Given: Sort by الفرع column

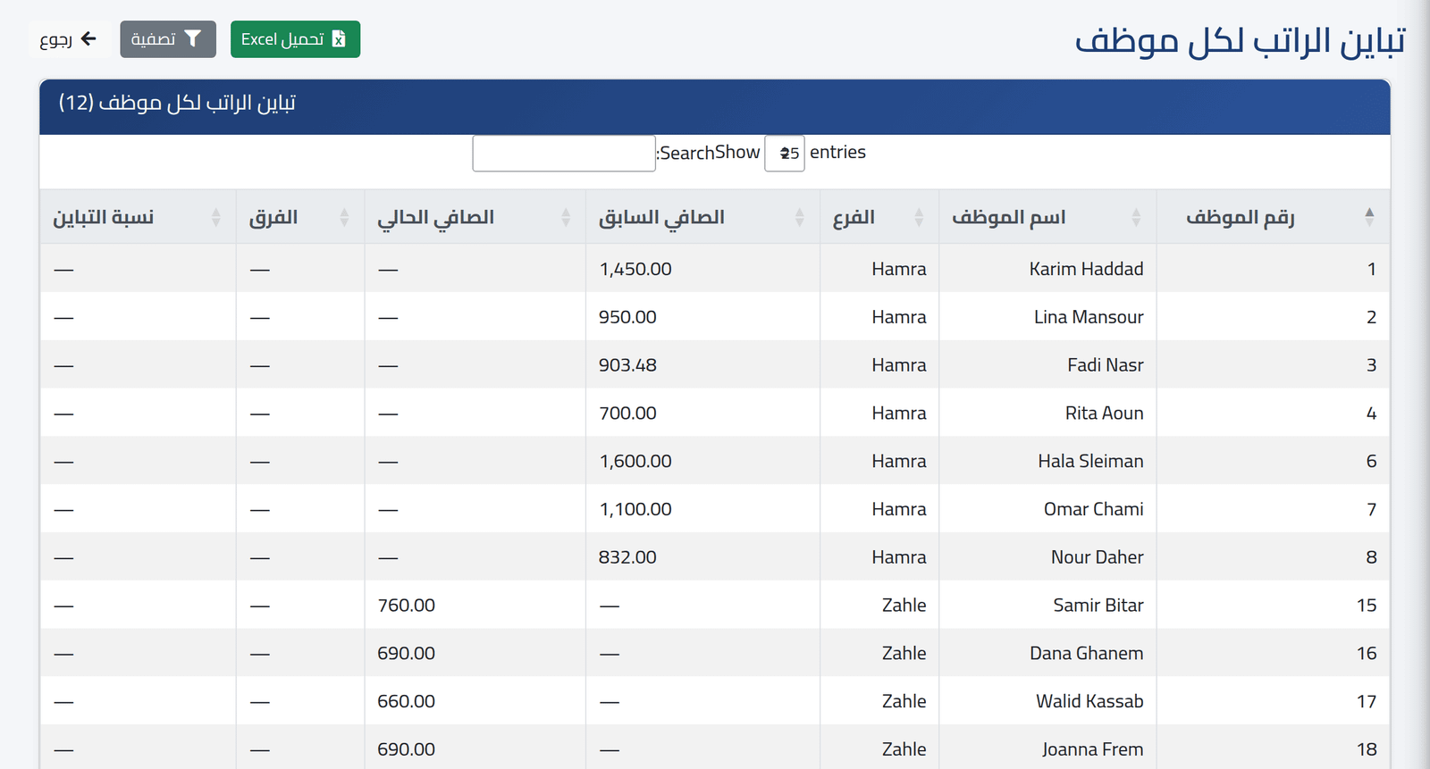Looking at the screenshot, I should tap(879, 217).
